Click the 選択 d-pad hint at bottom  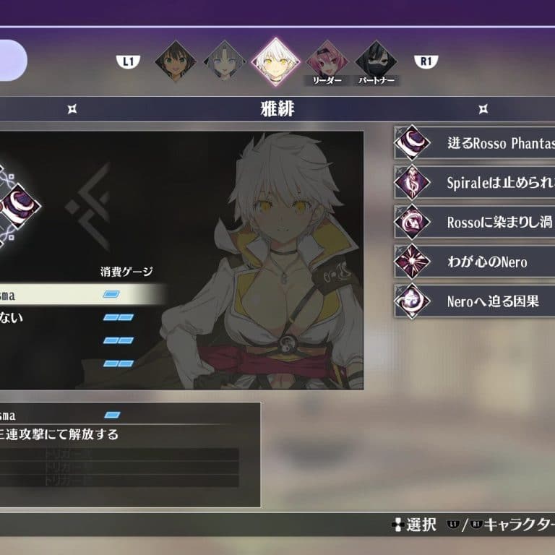click(414, 525)
